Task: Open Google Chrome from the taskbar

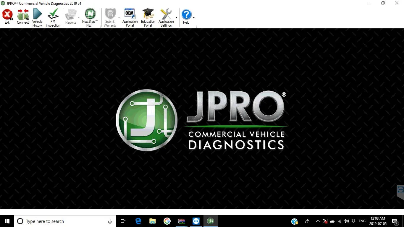Action: click(x=167, y=221)
